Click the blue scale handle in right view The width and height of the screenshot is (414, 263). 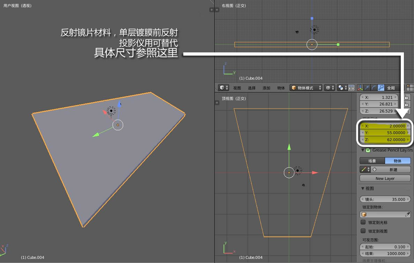(x=312, y=18)
